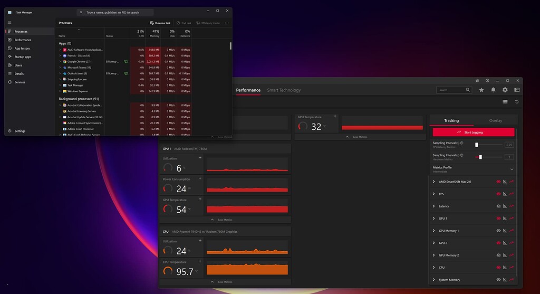Toggle visibility eye for FPS metric
540x294 pixels.
[x=498, y=194]
